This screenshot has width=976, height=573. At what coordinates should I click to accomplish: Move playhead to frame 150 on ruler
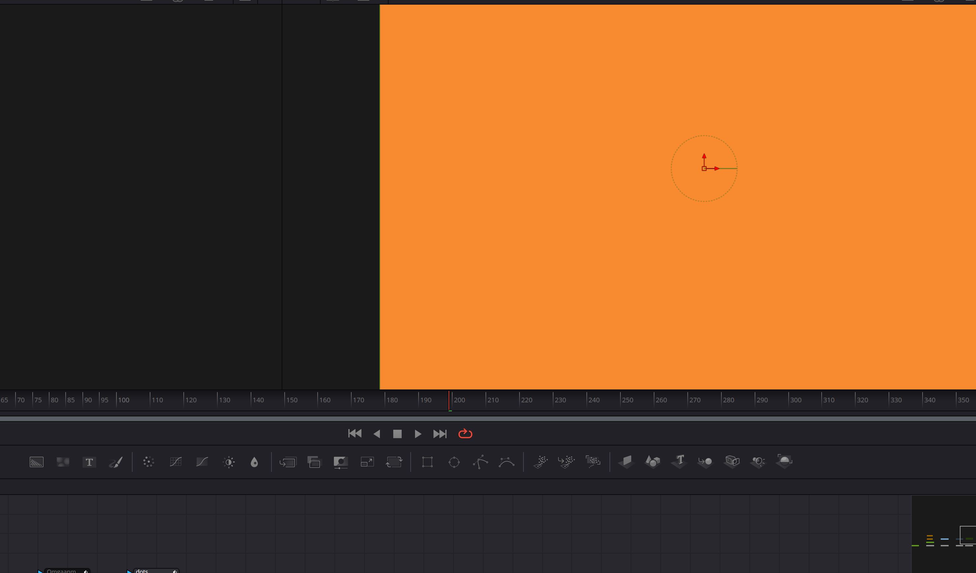point(292,400)
